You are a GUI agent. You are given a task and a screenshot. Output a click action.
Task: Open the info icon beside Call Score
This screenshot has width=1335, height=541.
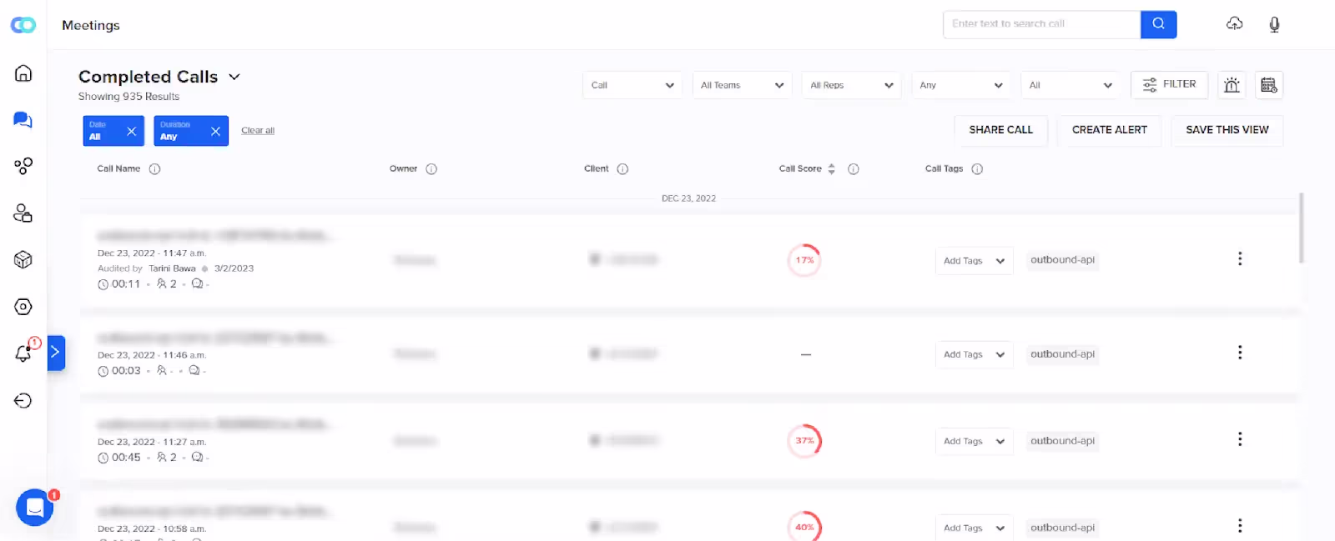click(854, 169)
